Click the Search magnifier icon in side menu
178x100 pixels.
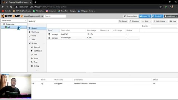pos(29,28)
